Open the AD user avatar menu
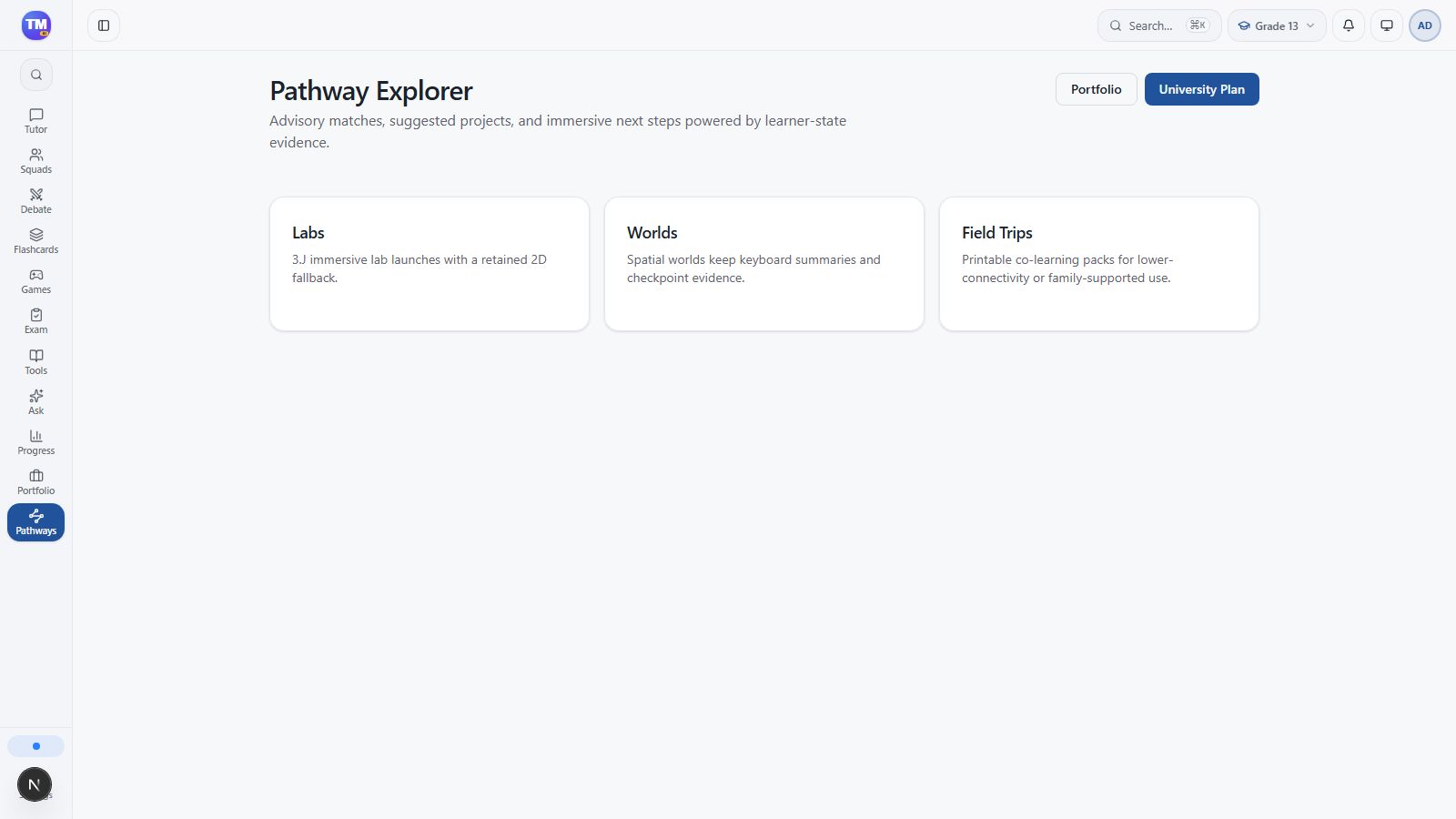Image resolution: width=1456 pixels, height=819 pixels. [1425, 25]
